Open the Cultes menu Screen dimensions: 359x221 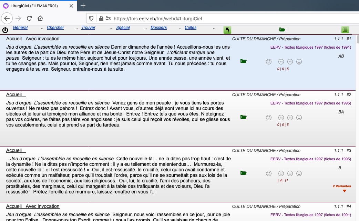(x=191, y=28)
